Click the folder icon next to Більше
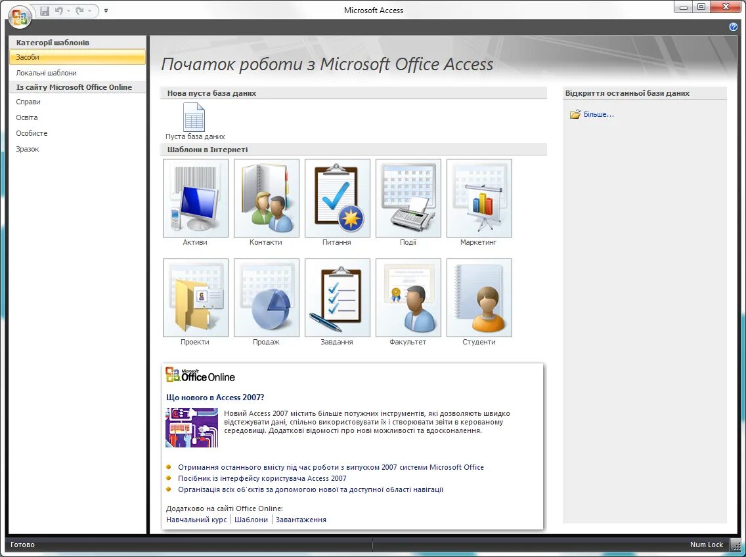This screenshot has width=746, height=557. [575, 115]
